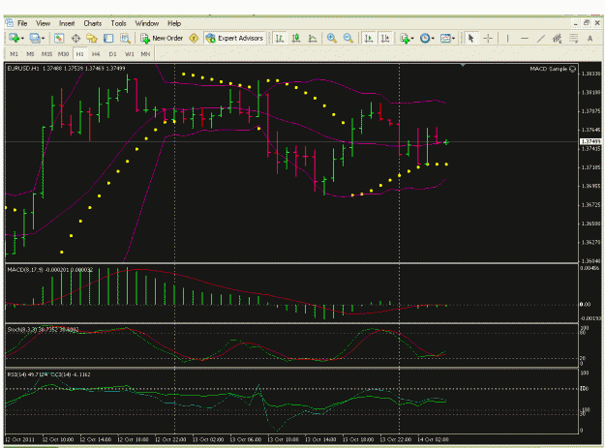This screenshot has height=448, width=605.
Task: Open the View menu
Action: pos(43,23)
